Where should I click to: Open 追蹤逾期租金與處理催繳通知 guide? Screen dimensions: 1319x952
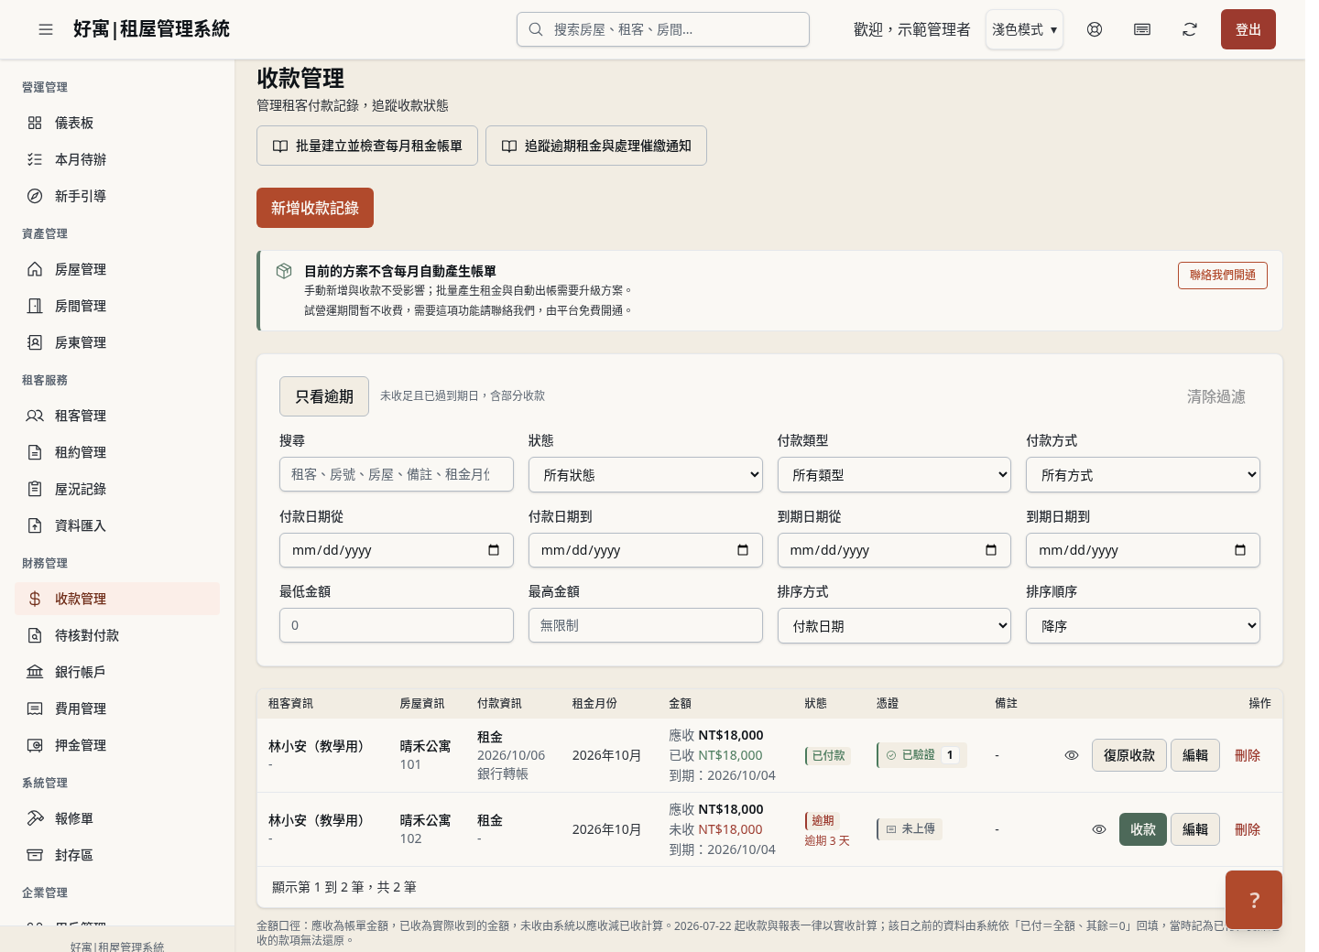point(596,146)
